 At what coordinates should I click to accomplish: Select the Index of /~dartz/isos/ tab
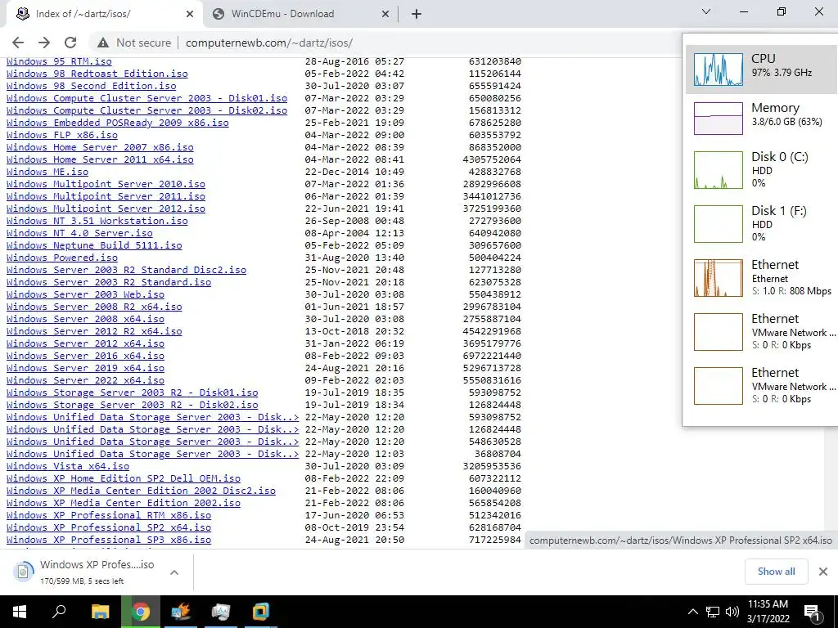pyautogui.click(x=104, y=15)
